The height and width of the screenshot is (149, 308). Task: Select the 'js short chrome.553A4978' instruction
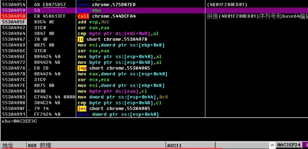[112, 39]
